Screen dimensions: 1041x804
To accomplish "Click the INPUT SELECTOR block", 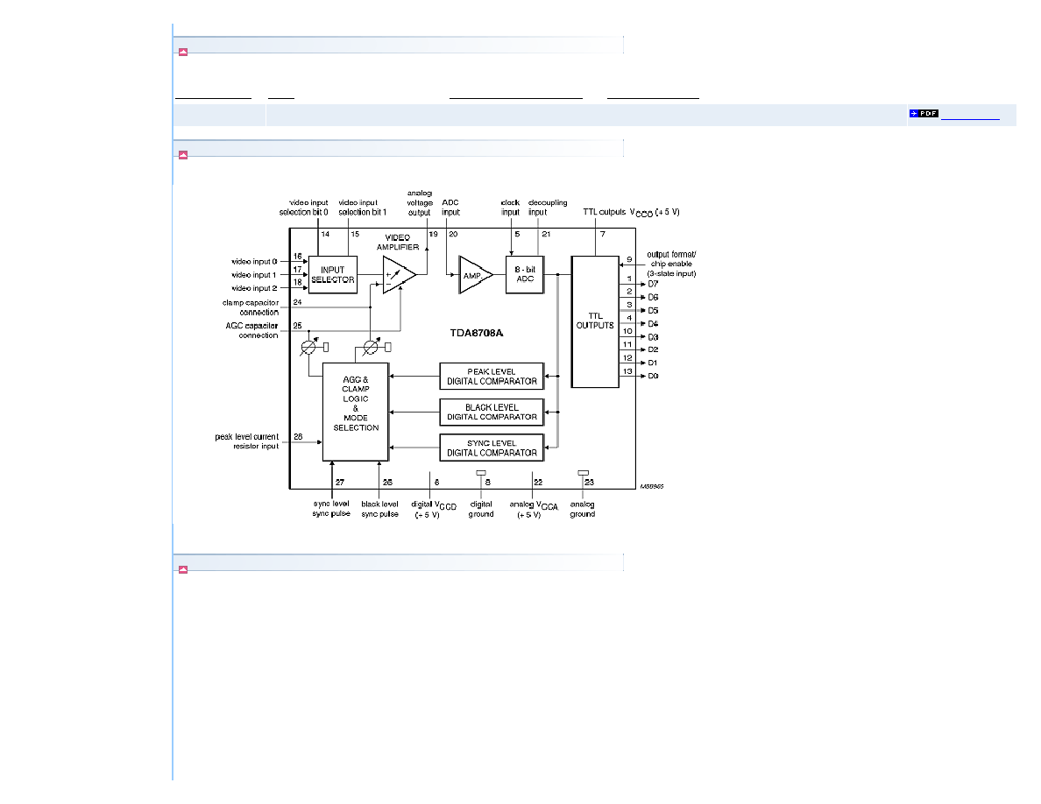I will point(333,275).
